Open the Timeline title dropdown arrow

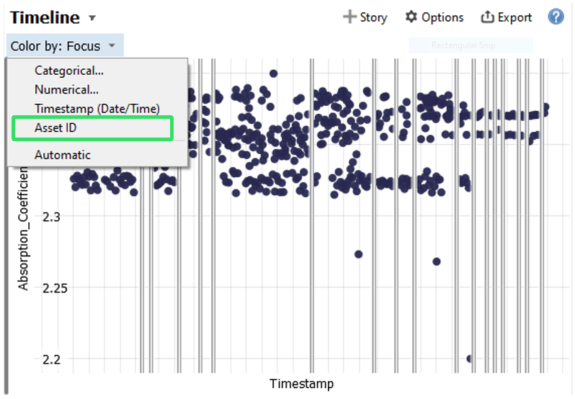(91, 18)
